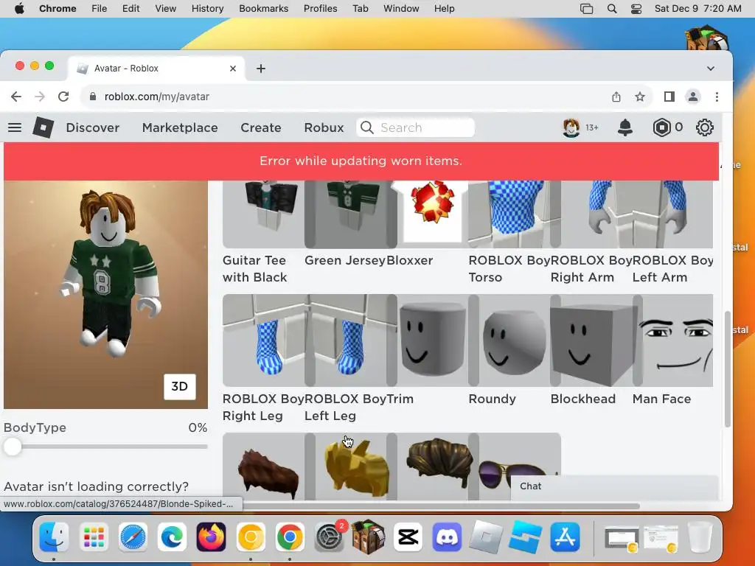The height and width of the screenshot is (566, 755).
Task: Click the page vertical scrollbar
Action: click(x=727, y=368)
